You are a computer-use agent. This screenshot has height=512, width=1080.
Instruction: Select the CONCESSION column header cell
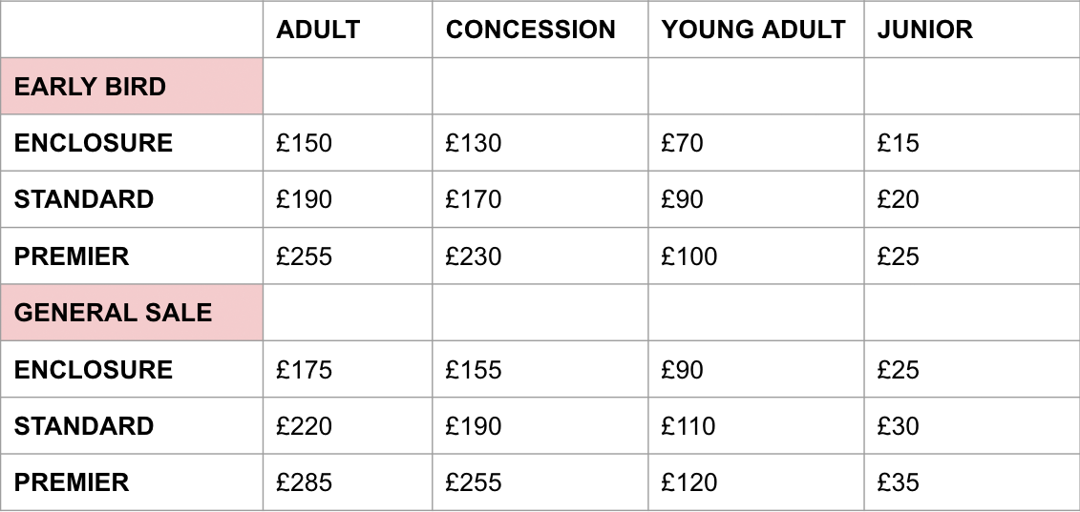point(540,30)
